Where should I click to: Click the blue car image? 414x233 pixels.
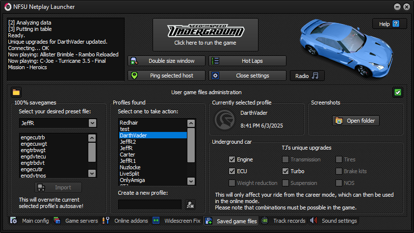[x=346, y=49]
